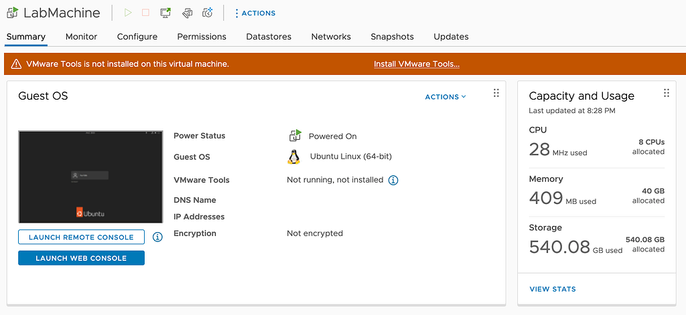Click the 'Capacity and Usage' card title
Image resolution: width=686 pixels, height=315 pixels.
tap(581, 96)
